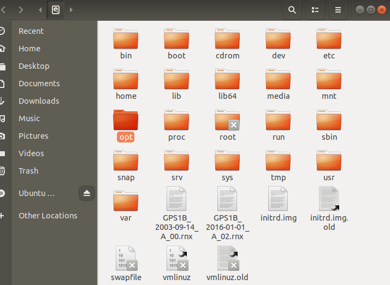
Task: Open Pictures in the sidebar
Action: click(x=49, y=136)
